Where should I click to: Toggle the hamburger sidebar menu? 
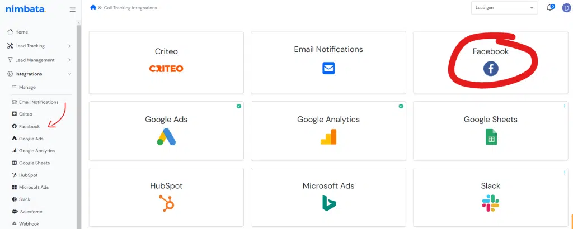tap(73, 9)
